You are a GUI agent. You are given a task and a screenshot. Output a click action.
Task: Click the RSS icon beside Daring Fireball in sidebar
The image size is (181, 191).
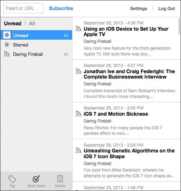point(7,54)
